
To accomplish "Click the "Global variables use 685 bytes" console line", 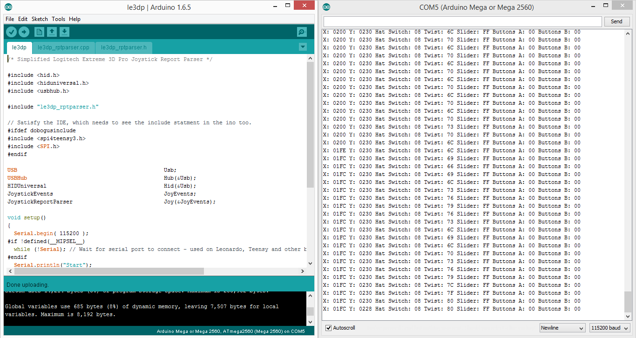I will click(142, 306).
